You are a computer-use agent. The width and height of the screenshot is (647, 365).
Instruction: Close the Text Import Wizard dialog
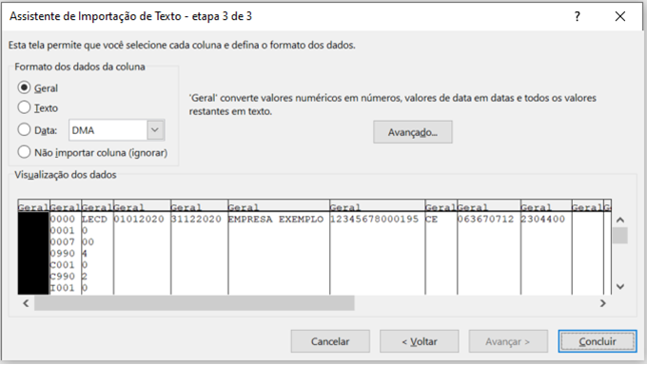pos(619,16)
